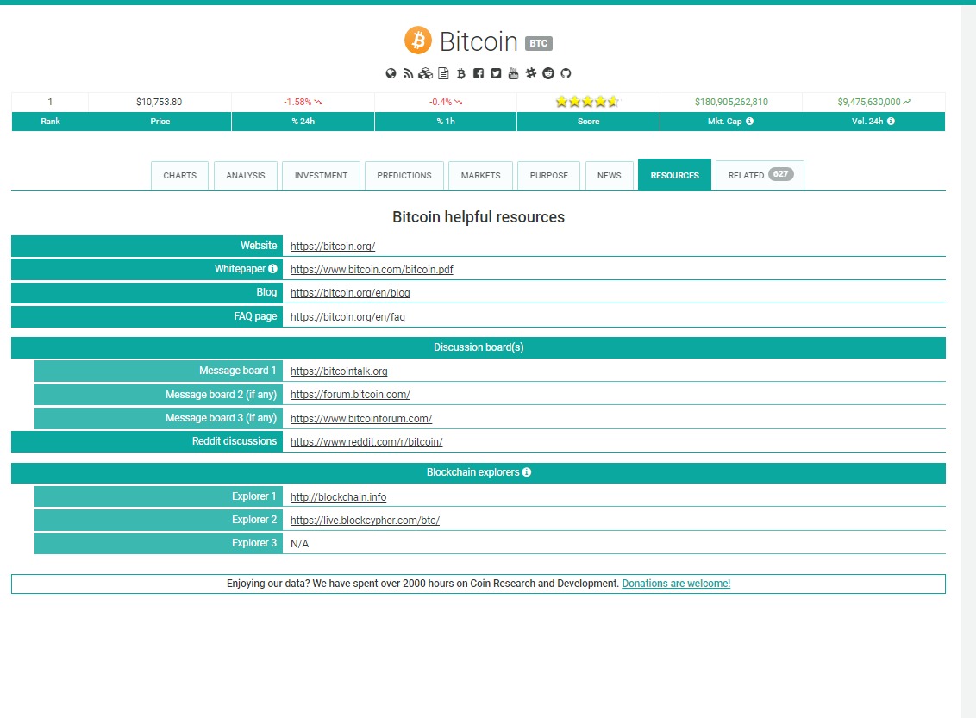
Task: Open the bitcoin.org blog link
Action: pyautogui.click(x=350, y=293)
